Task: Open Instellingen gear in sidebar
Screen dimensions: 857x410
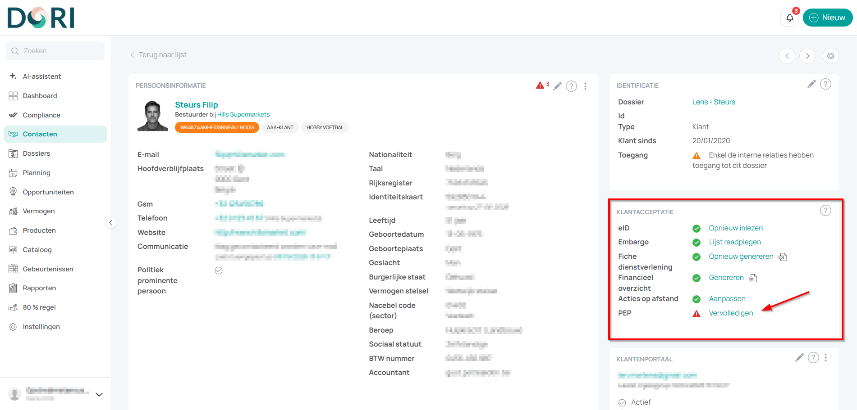Action: [x=13, y=327]
